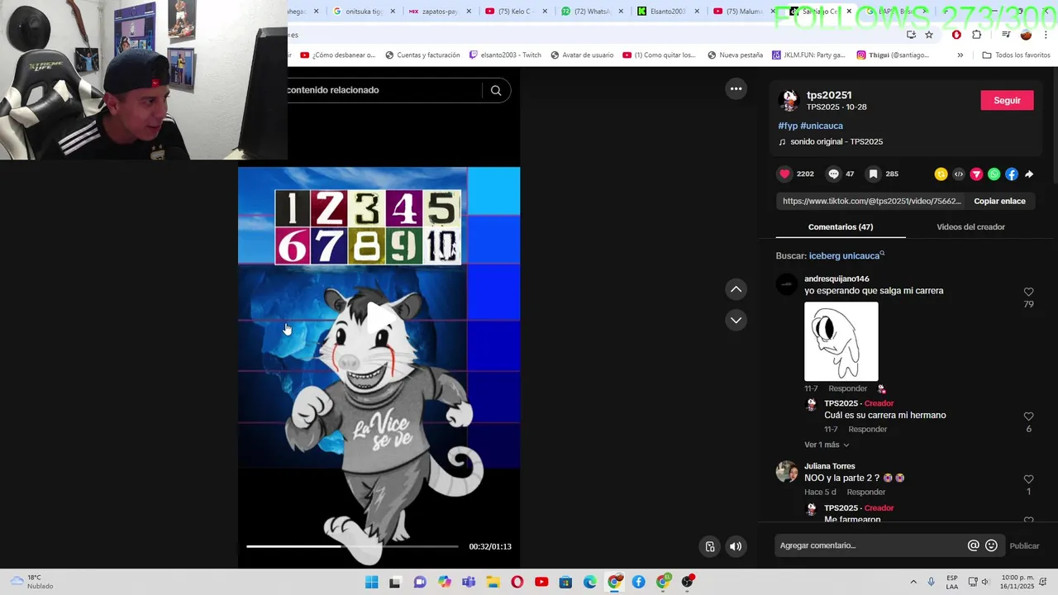Open the Windows Start menu

(371, 582)
